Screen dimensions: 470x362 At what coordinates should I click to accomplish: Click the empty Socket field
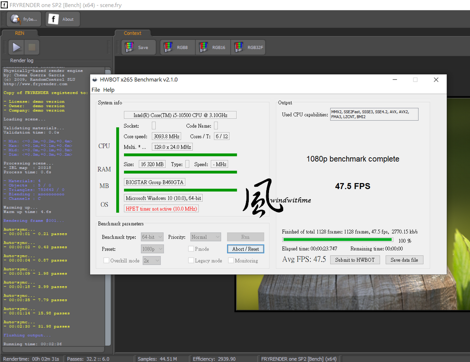click(x=154, y=126)
